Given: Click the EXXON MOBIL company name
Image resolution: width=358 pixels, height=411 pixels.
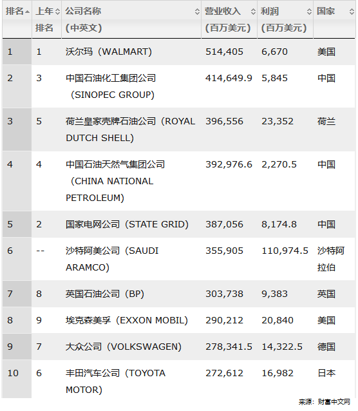Looking at the screenshot, I should (127, 320).
